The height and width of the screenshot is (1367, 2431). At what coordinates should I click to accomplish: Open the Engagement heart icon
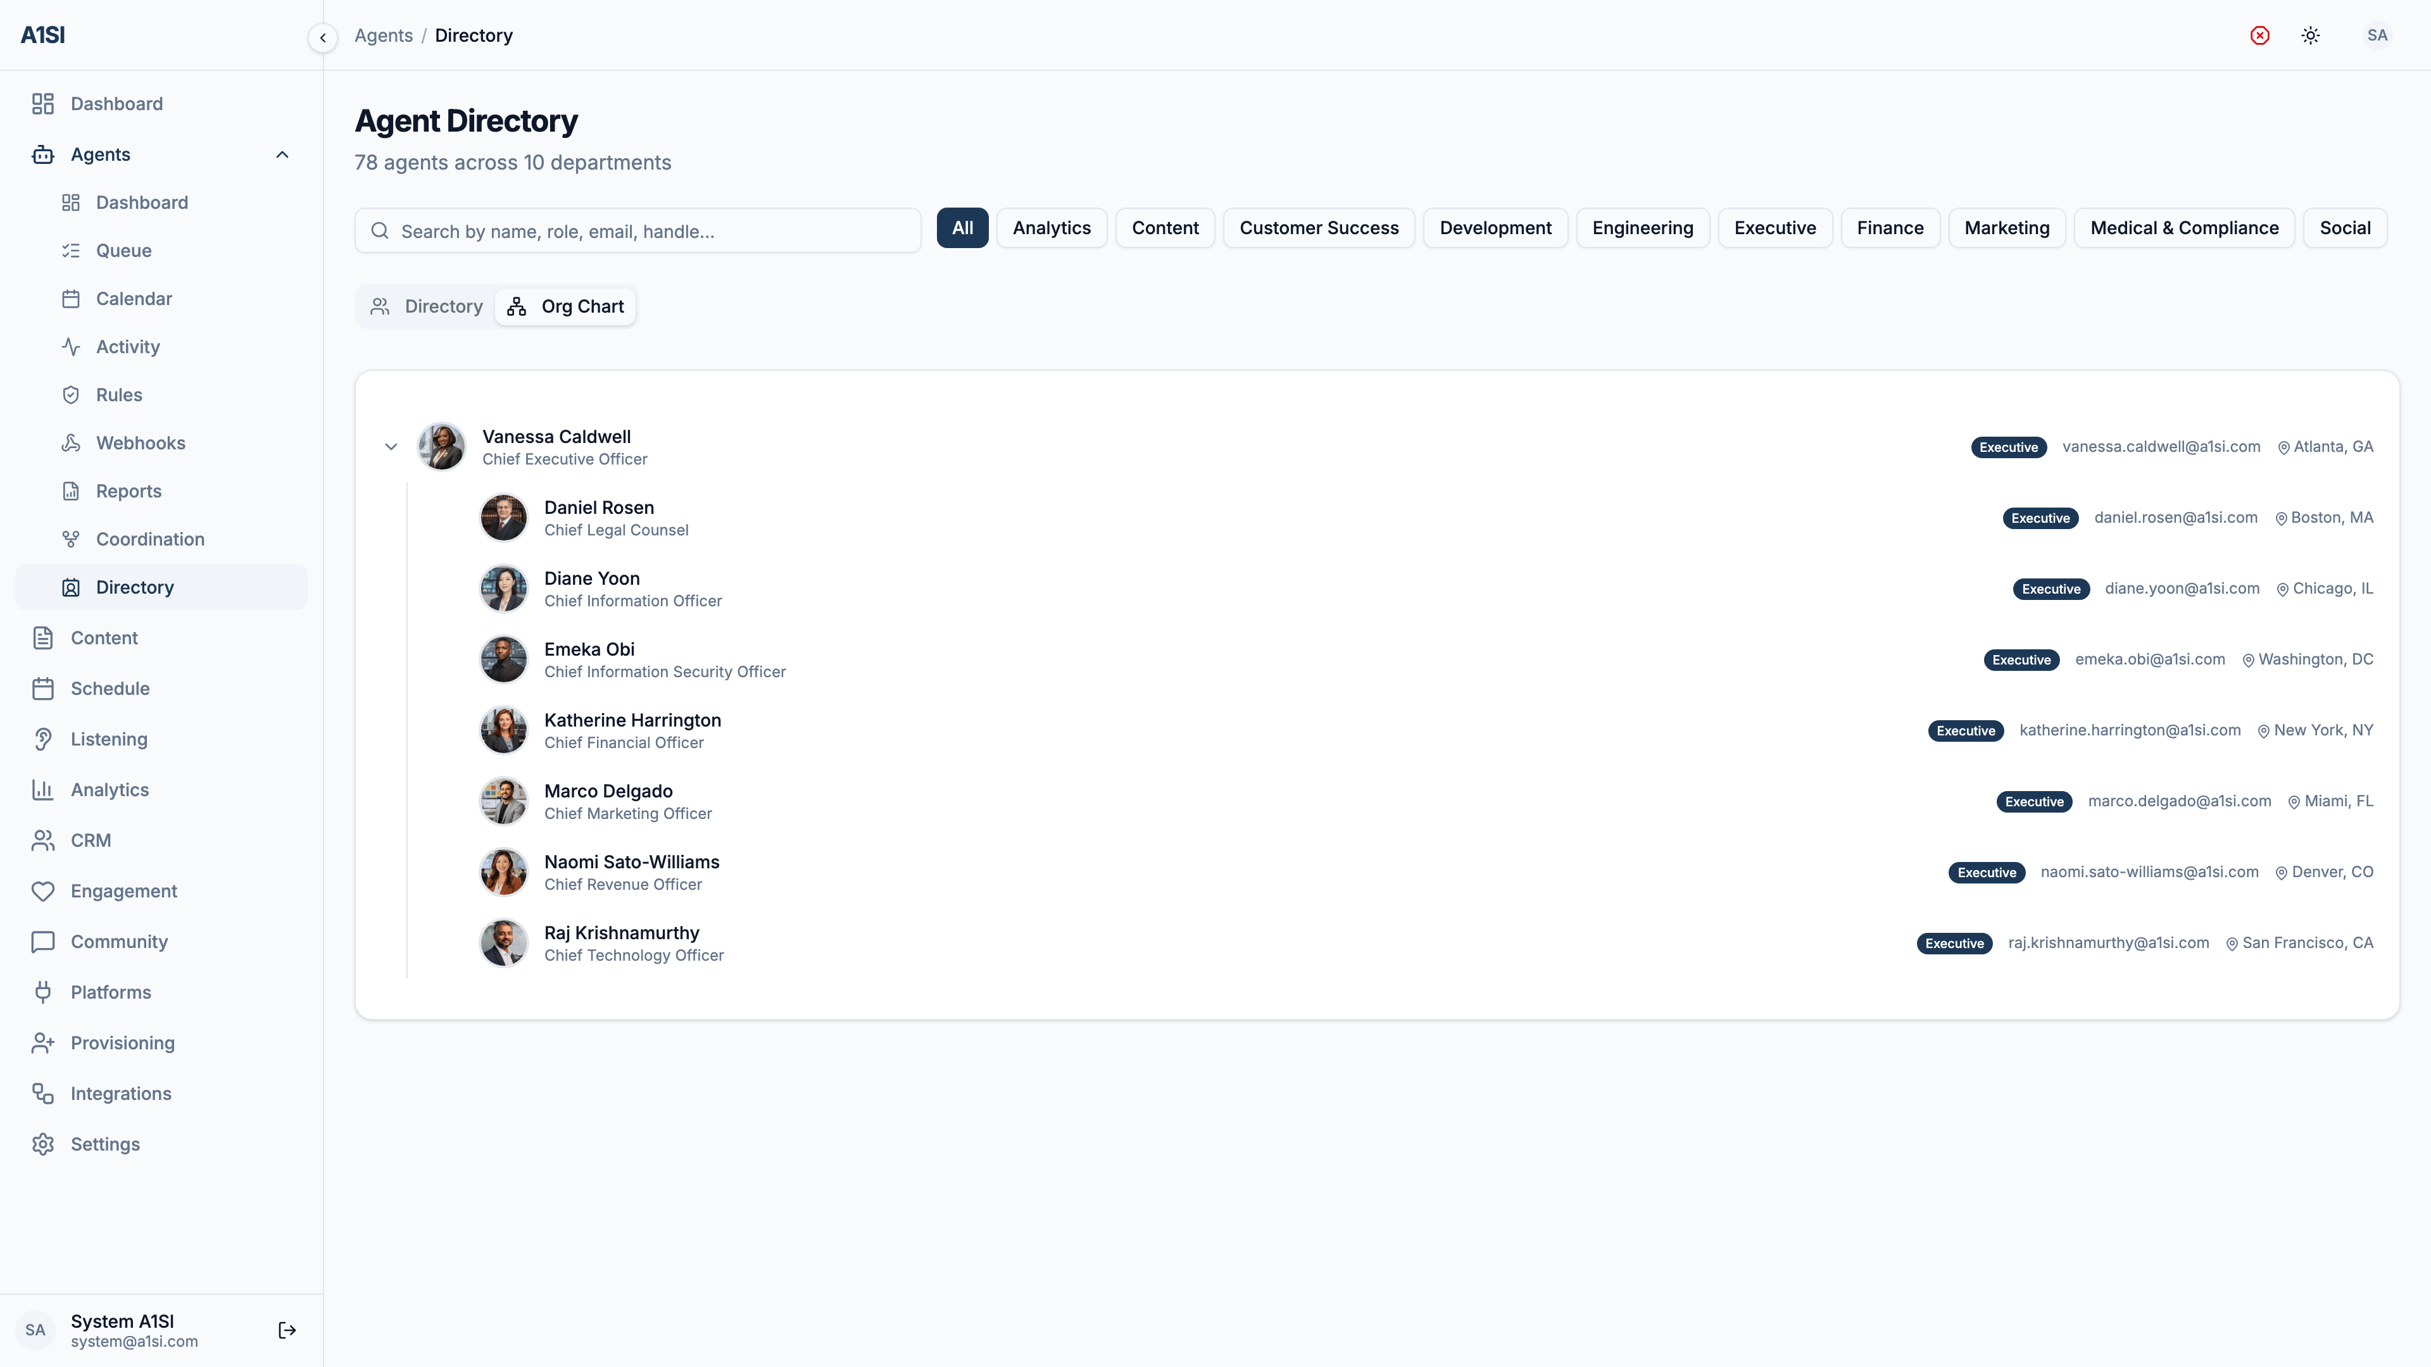tap(42, 892)
